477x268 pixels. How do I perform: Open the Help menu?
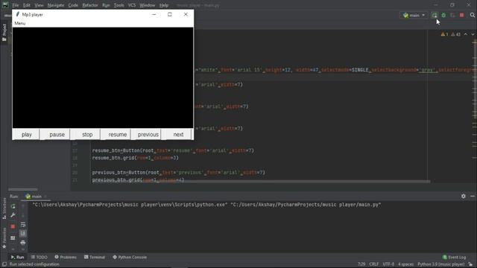pyautogui.click(x=164, y=5)
